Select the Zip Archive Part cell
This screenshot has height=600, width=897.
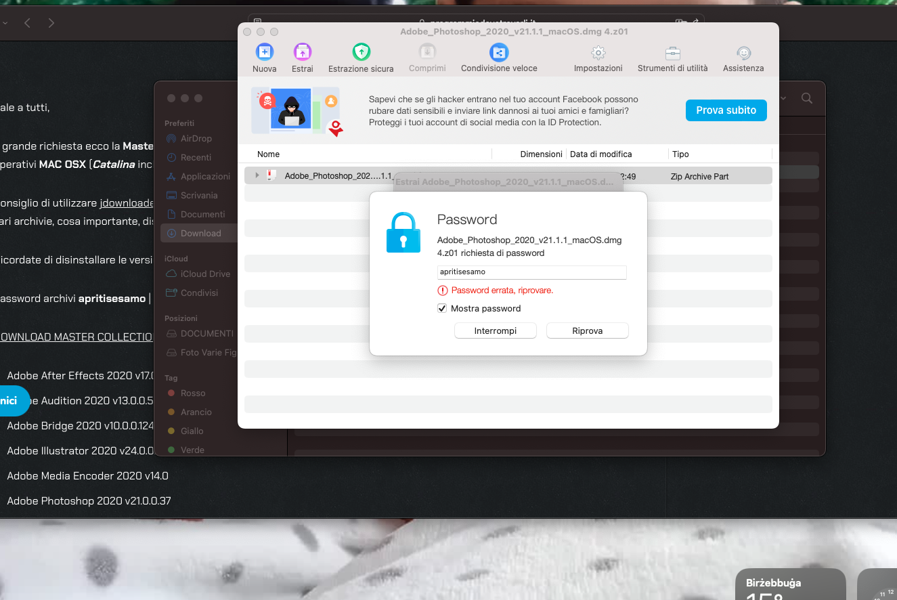click(x=699, y=176)
